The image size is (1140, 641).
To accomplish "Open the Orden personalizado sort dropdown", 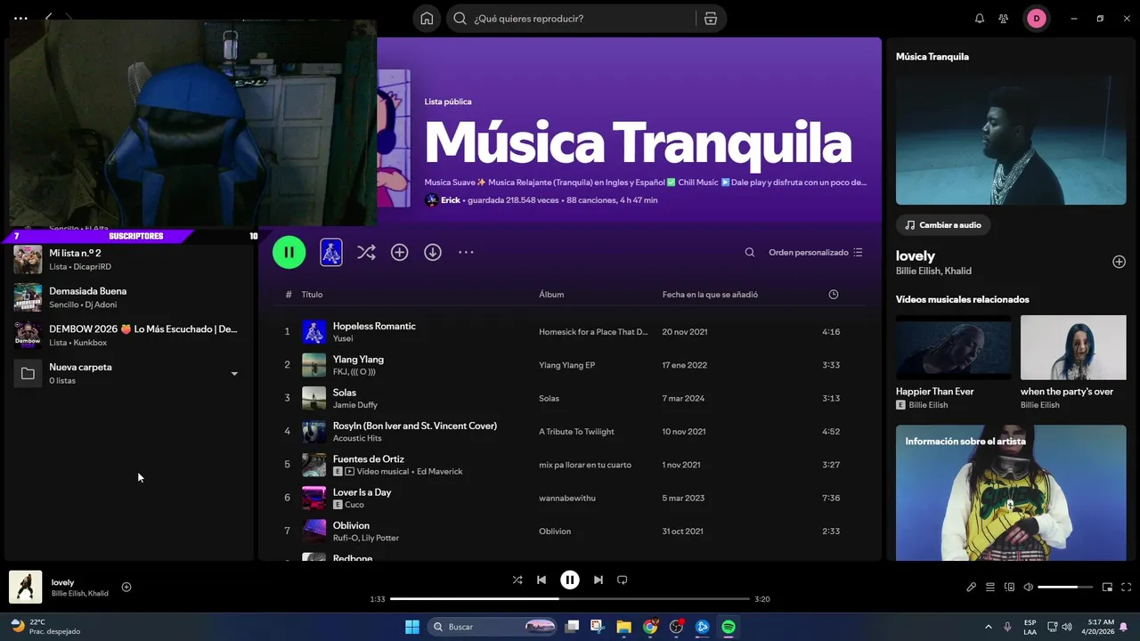I will point(816,253).
